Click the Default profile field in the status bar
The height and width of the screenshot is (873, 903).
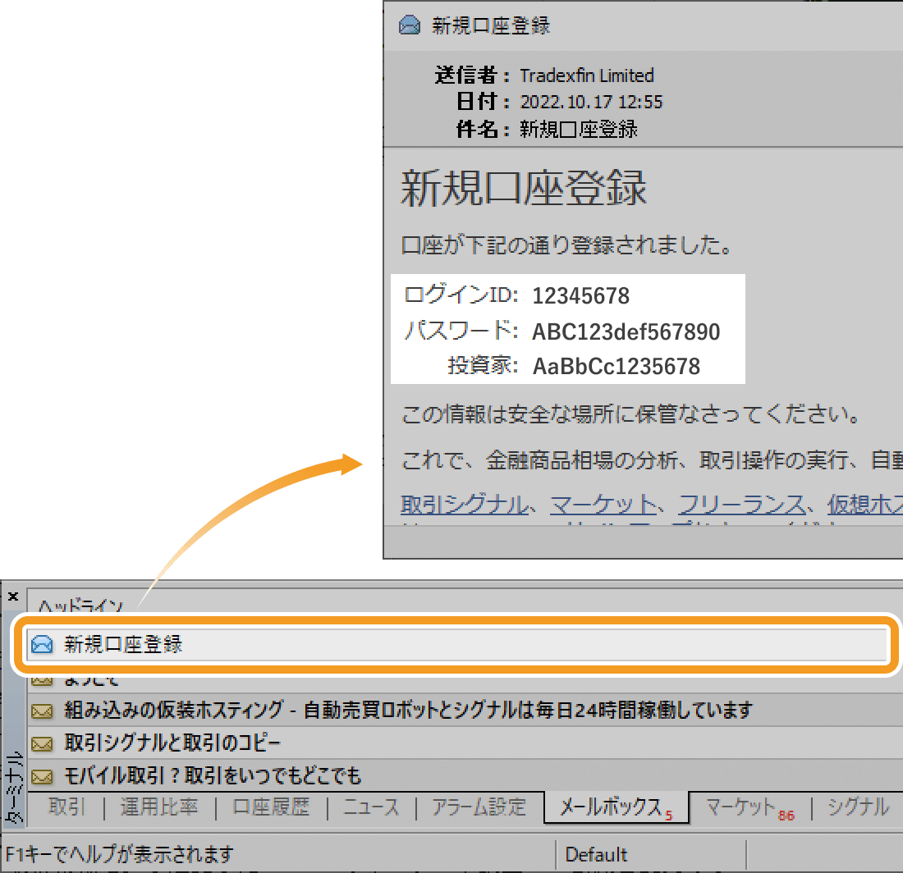(x=596, y=855)
